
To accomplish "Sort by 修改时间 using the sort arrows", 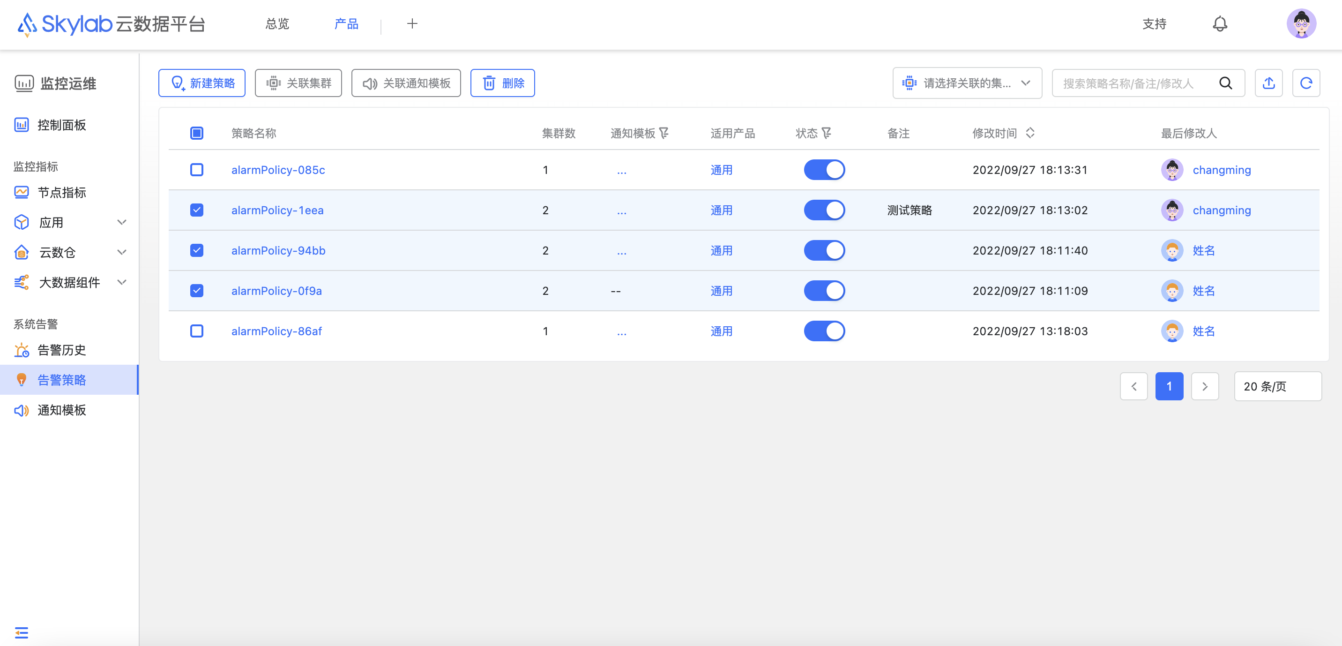I will tap(1030, 133).
